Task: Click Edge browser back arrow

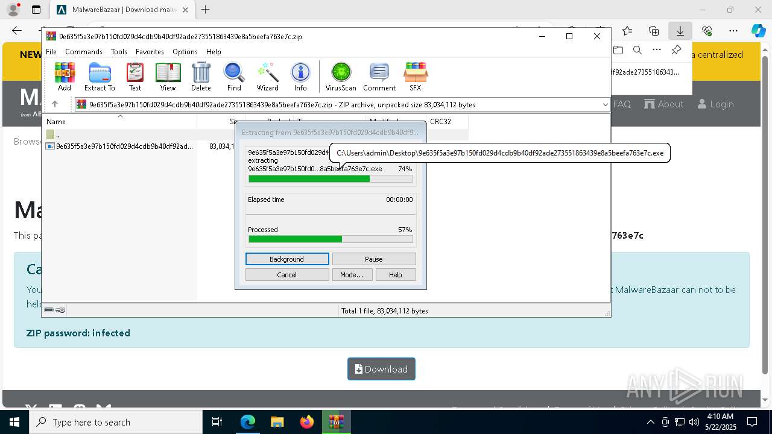Action: (x=17, y=31)
